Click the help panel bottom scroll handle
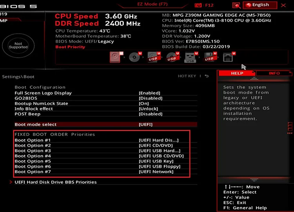The height and width of the screenshot is (212, 294). click(254, 180)
